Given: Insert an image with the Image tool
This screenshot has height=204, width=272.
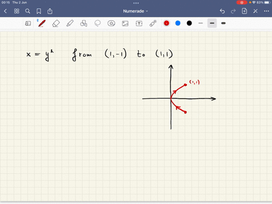Looking at the screenshot, I should click(x=125, y=23).
